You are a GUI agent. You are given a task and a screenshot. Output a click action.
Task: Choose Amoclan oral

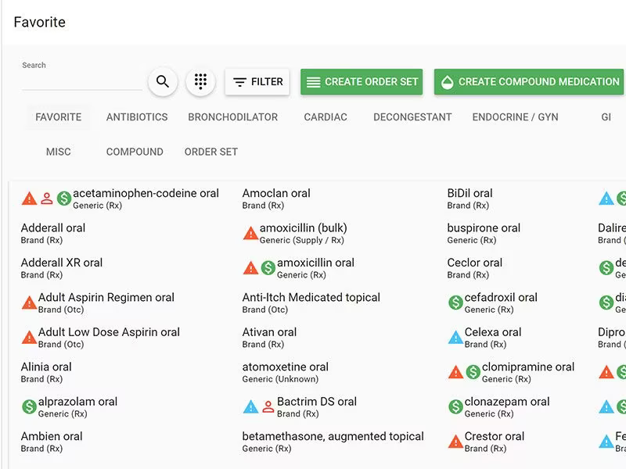coord(276,199)
